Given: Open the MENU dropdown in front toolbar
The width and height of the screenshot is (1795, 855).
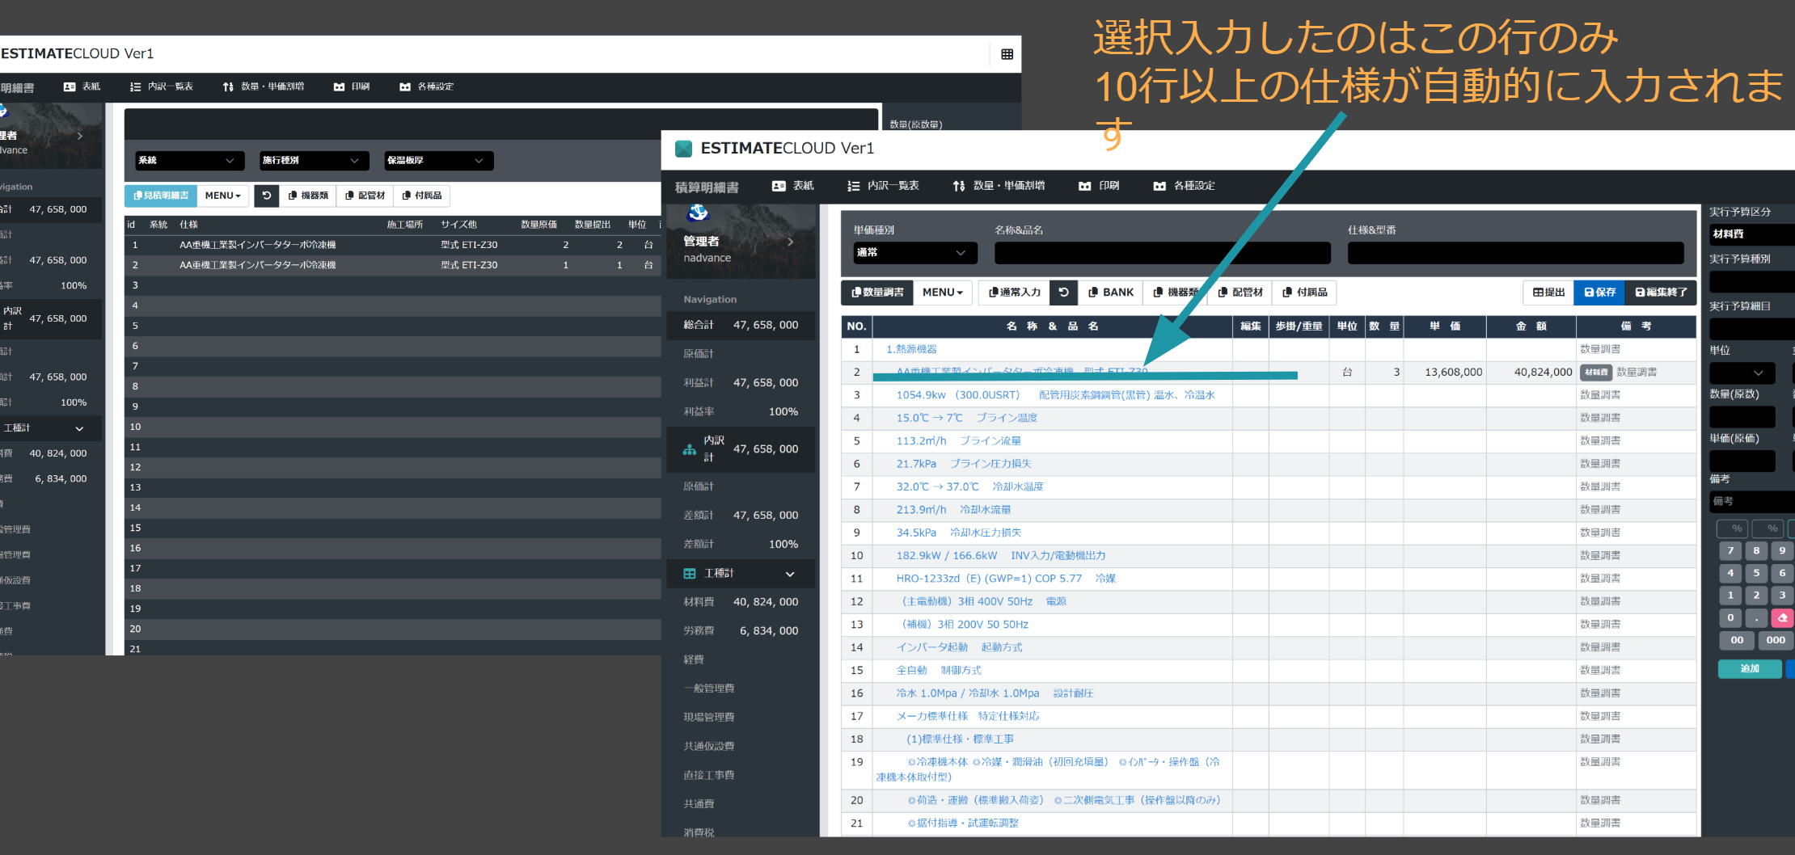Looking at the screenshot, I should (942, 293).
